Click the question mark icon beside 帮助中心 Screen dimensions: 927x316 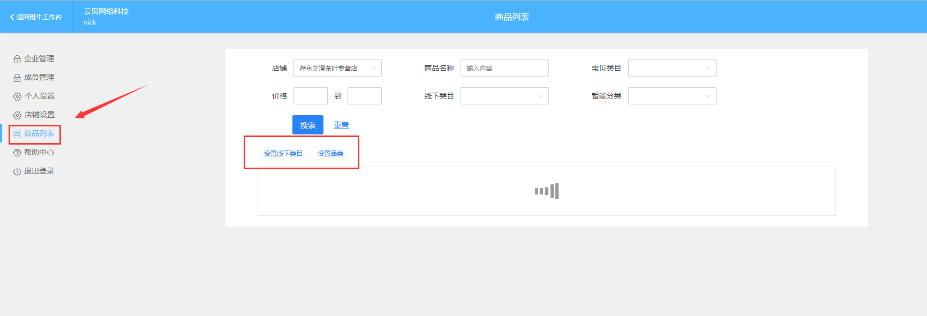[17, 153]
